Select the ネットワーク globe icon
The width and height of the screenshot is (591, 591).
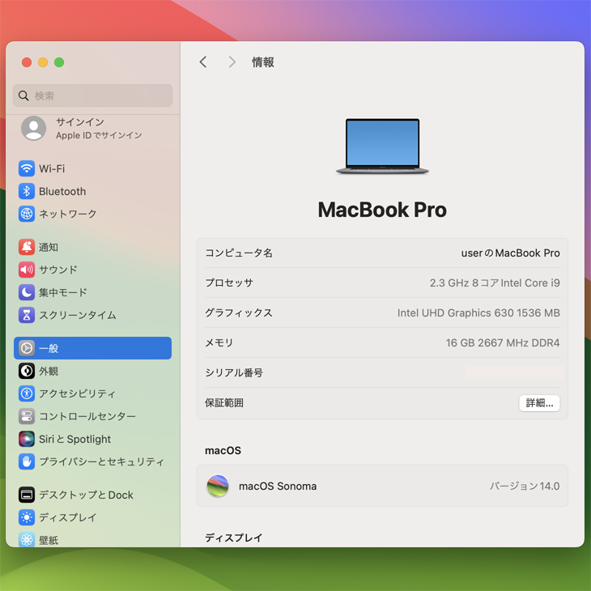pyautogui.click(x=27, y=214)
